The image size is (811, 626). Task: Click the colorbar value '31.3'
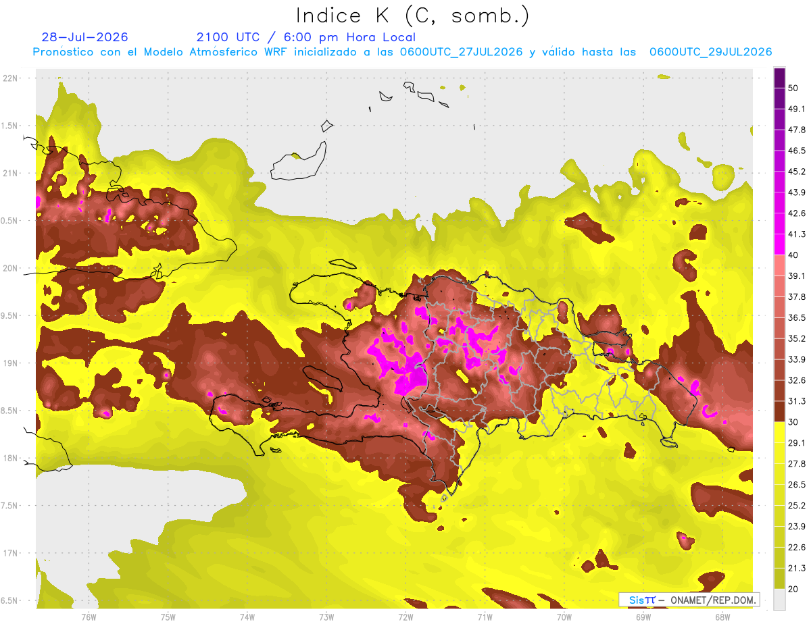(x=797, y=401)
